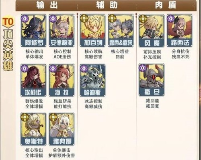
Task: Select the 撒旦 hero card
Action: (152, 80)
